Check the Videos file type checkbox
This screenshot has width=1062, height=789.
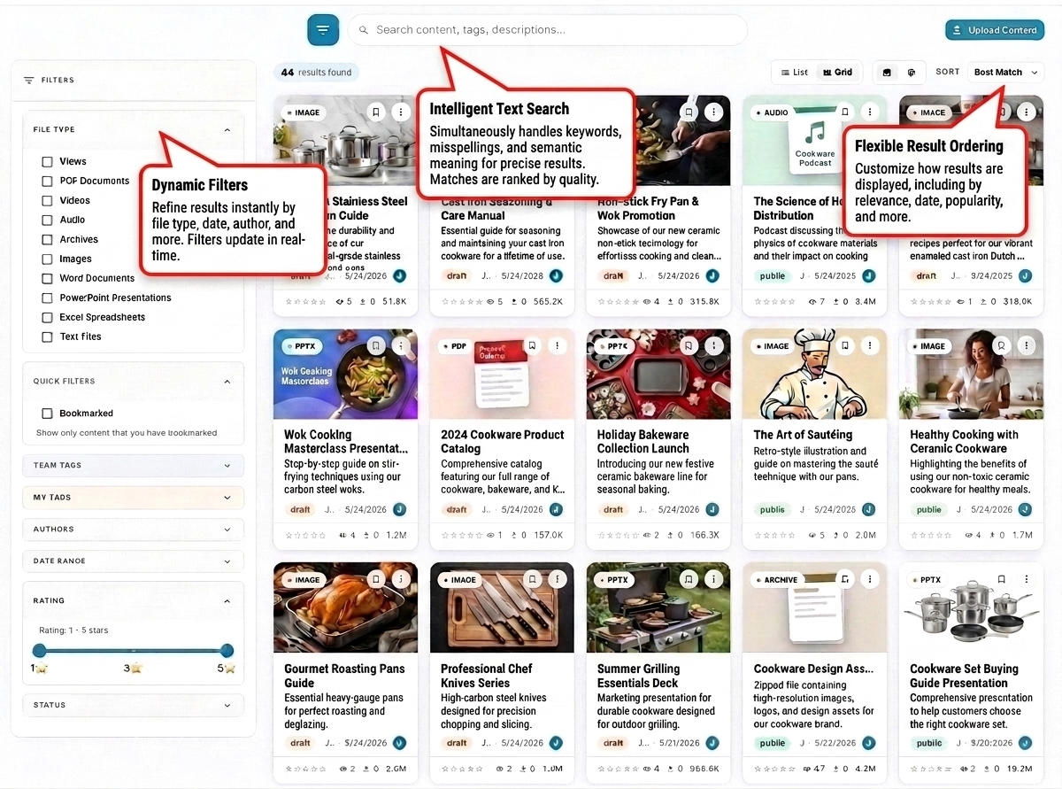point(48,201)
